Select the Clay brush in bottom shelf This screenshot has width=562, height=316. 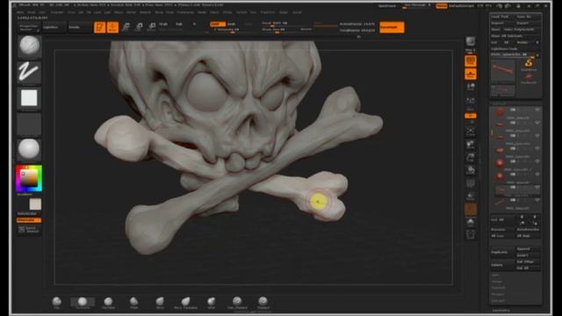click(x=56, y=302)
